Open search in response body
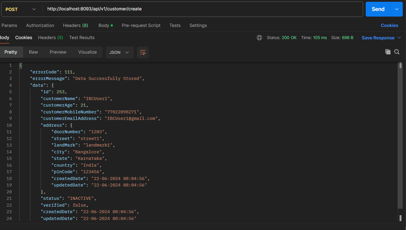Viewport: 406px width, 230px height. pyautogui.click(x=397, y=52)
